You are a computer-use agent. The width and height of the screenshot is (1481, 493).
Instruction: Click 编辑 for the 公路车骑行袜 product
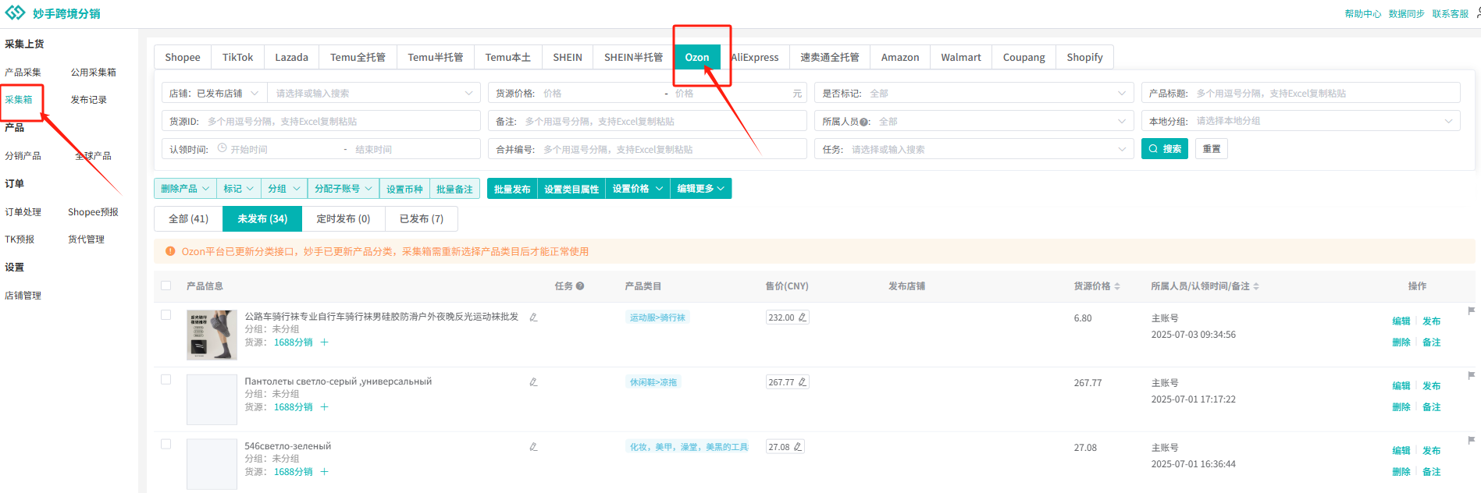(1401, 321)
